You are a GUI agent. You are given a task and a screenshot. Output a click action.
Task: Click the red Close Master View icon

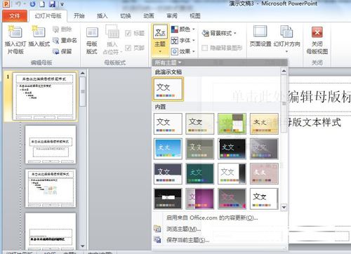click(x=317, y=32)
